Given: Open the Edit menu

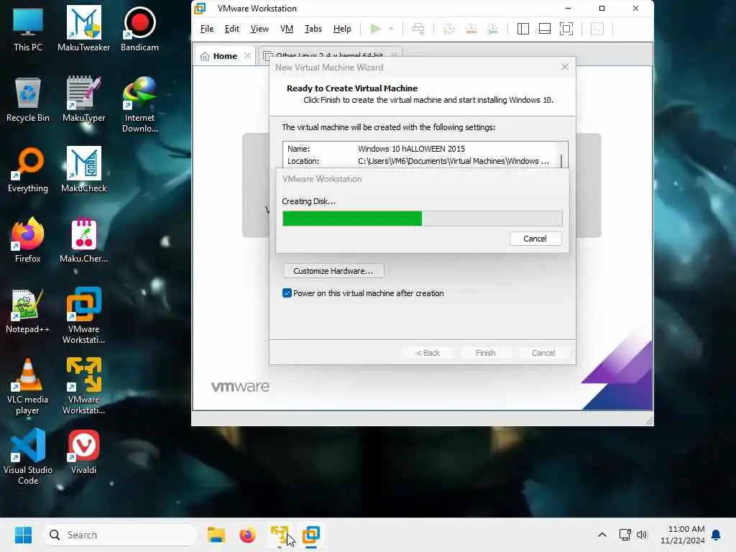Looking at the screenshot, I should click(232, 29).
